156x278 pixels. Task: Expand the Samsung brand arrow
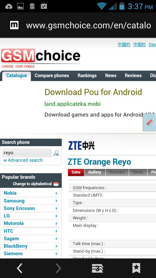(x=57, y=201)
